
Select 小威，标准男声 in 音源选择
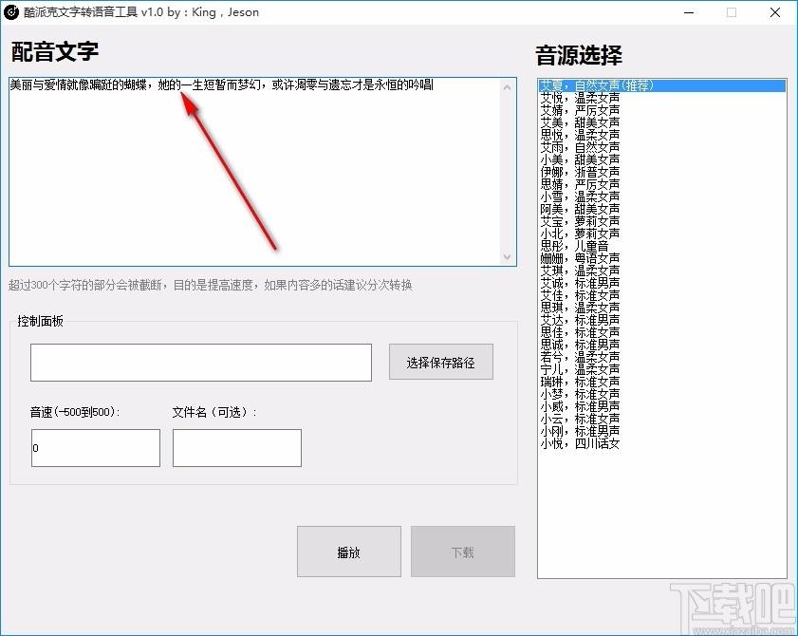pos(661,406)
